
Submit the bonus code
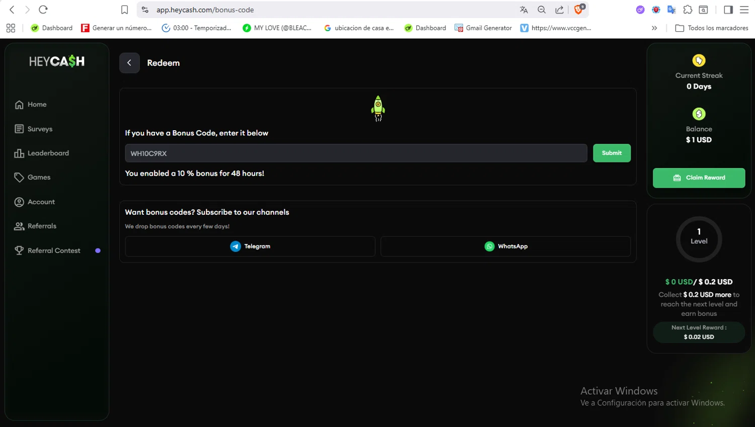tap(612, 153)
